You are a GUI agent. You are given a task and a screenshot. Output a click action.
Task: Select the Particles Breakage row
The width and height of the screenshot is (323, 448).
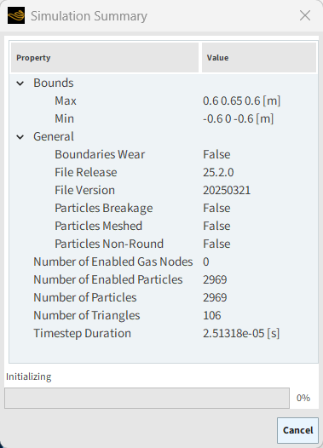click(x=164, y=208)
